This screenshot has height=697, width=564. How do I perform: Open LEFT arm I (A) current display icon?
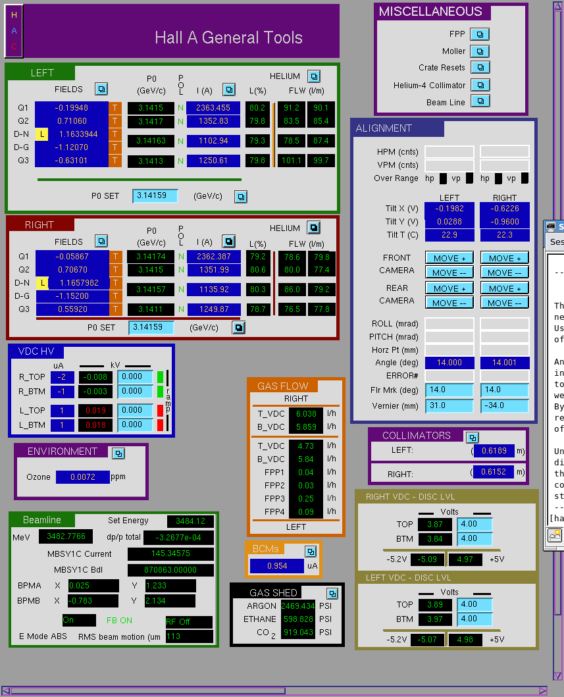[x=229, y=90]
